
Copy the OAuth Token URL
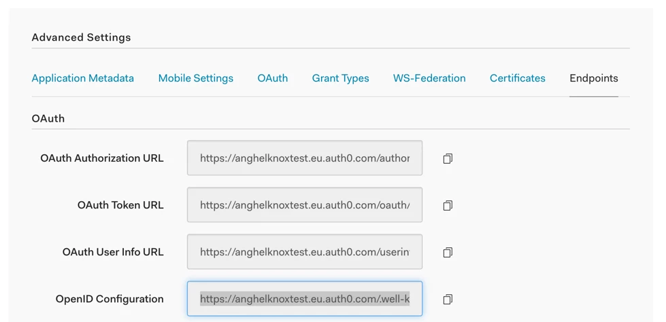448,206
